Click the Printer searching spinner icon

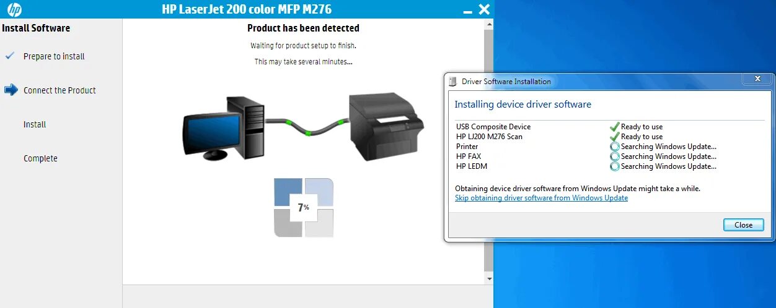tap(614, 147)
